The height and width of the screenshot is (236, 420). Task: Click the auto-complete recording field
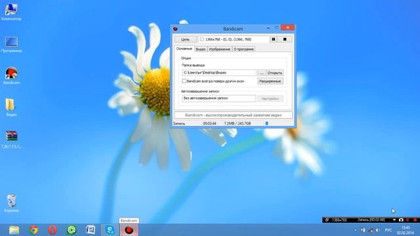tap(219, 98)
